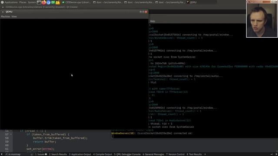Screen dimensions: 278x156
Task: Open the View menu in QEMU
Action: coord(14,16)
